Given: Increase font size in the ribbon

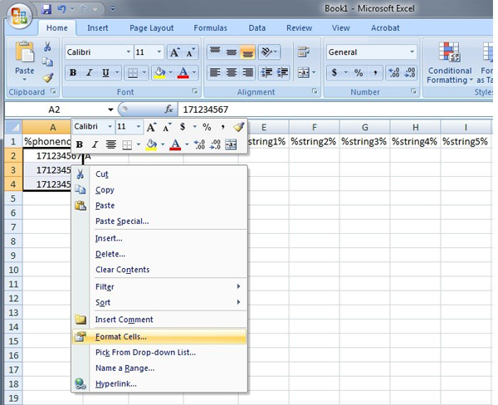Looking at the screenshot, I should tap(174, 52).
